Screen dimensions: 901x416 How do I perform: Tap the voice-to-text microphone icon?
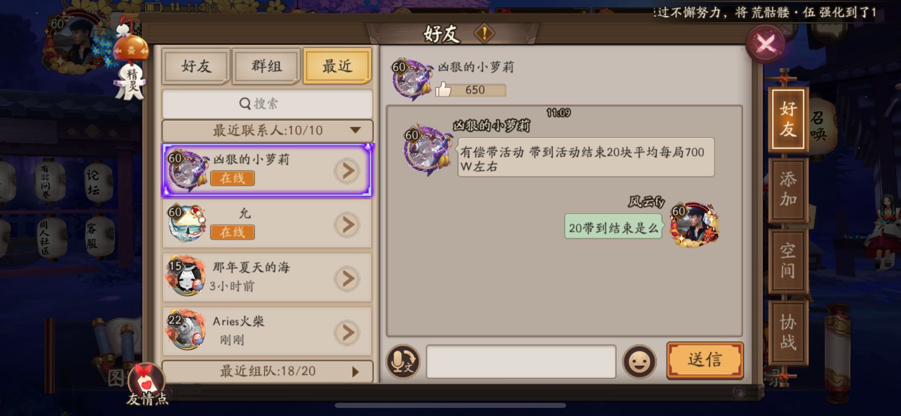click(403, 362)
